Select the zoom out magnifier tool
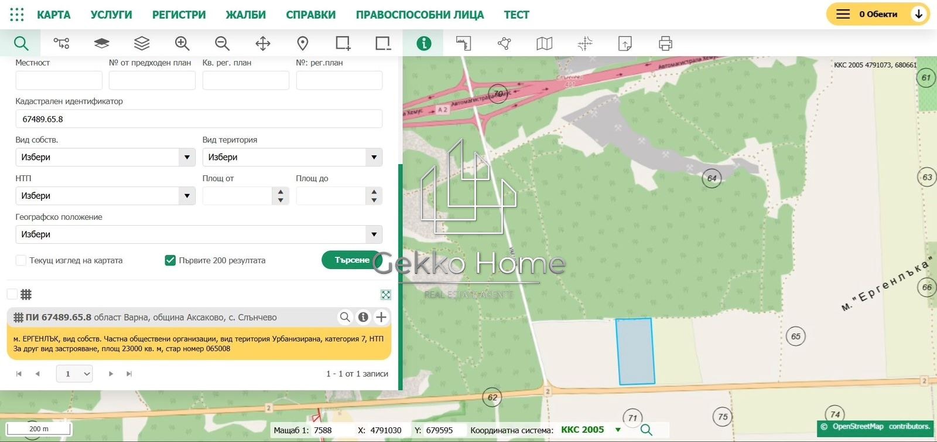 point(222,43)
